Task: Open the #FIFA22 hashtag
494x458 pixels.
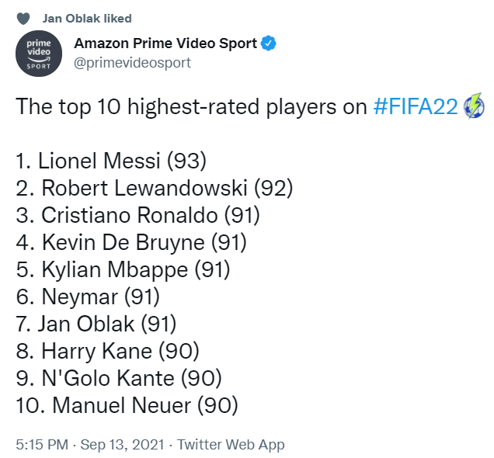Action: 416,106
